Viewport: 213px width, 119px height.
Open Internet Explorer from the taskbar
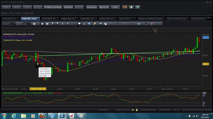(x=14, y=116)
